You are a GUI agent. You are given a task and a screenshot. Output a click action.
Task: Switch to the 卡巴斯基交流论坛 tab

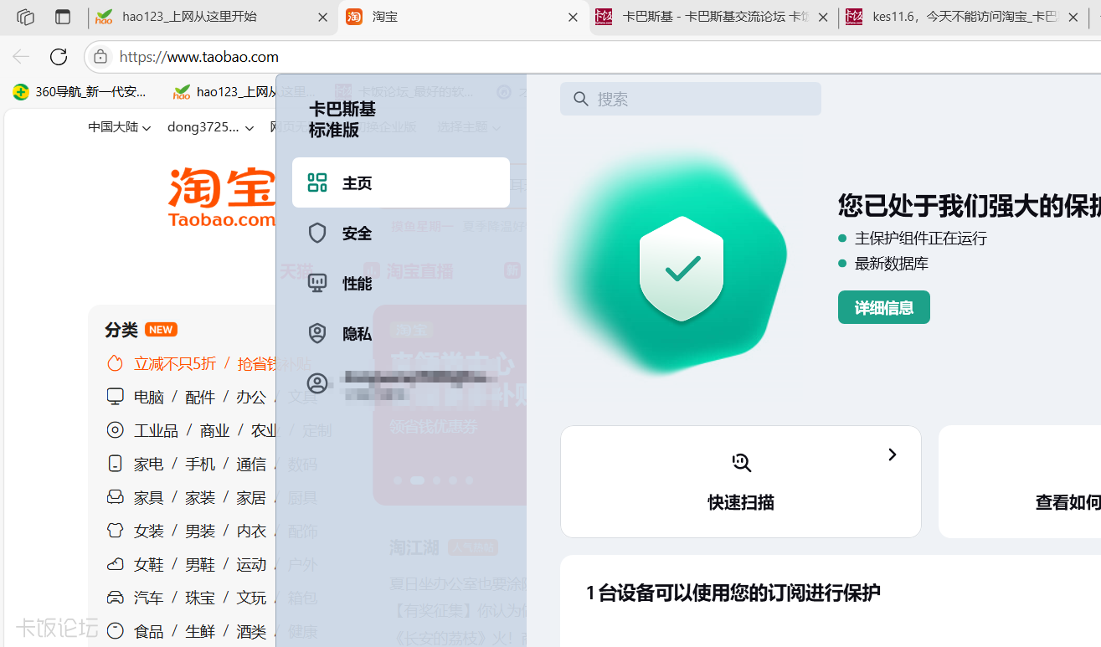click(713, 17)
